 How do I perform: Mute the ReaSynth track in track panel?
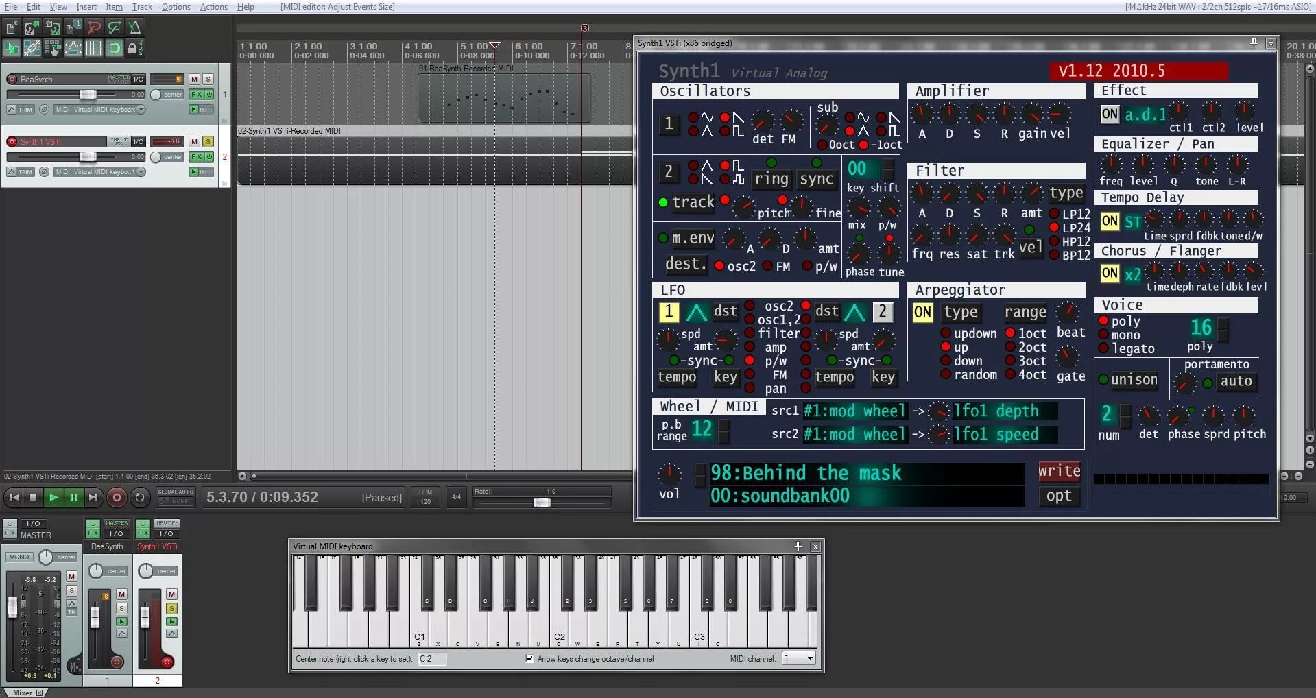tap(194, 80)
